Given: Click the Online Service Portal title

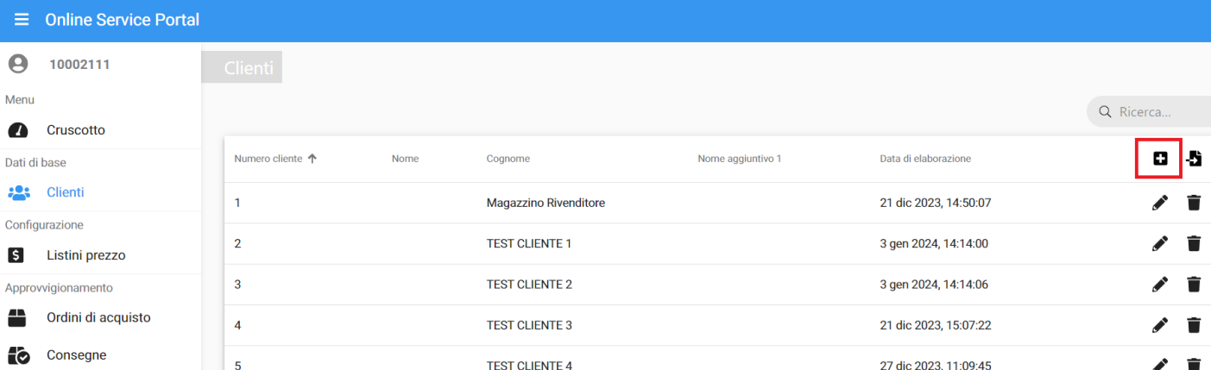Looking at the screenshot, I should click(122, 19).
